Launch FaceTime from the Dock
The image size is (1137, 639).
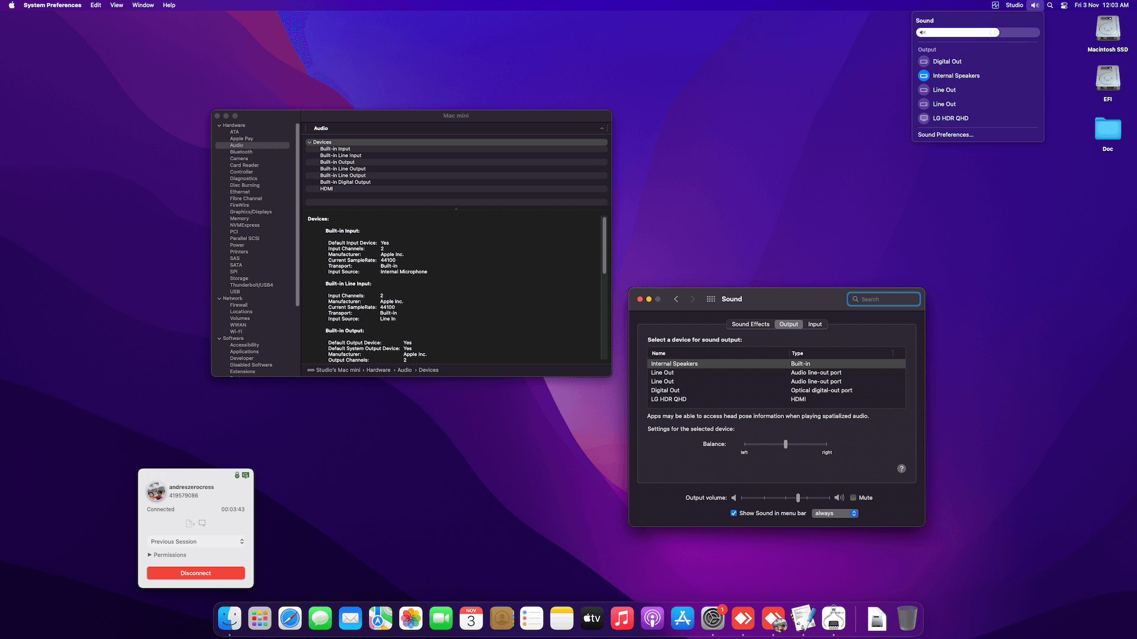coord(441,619)
